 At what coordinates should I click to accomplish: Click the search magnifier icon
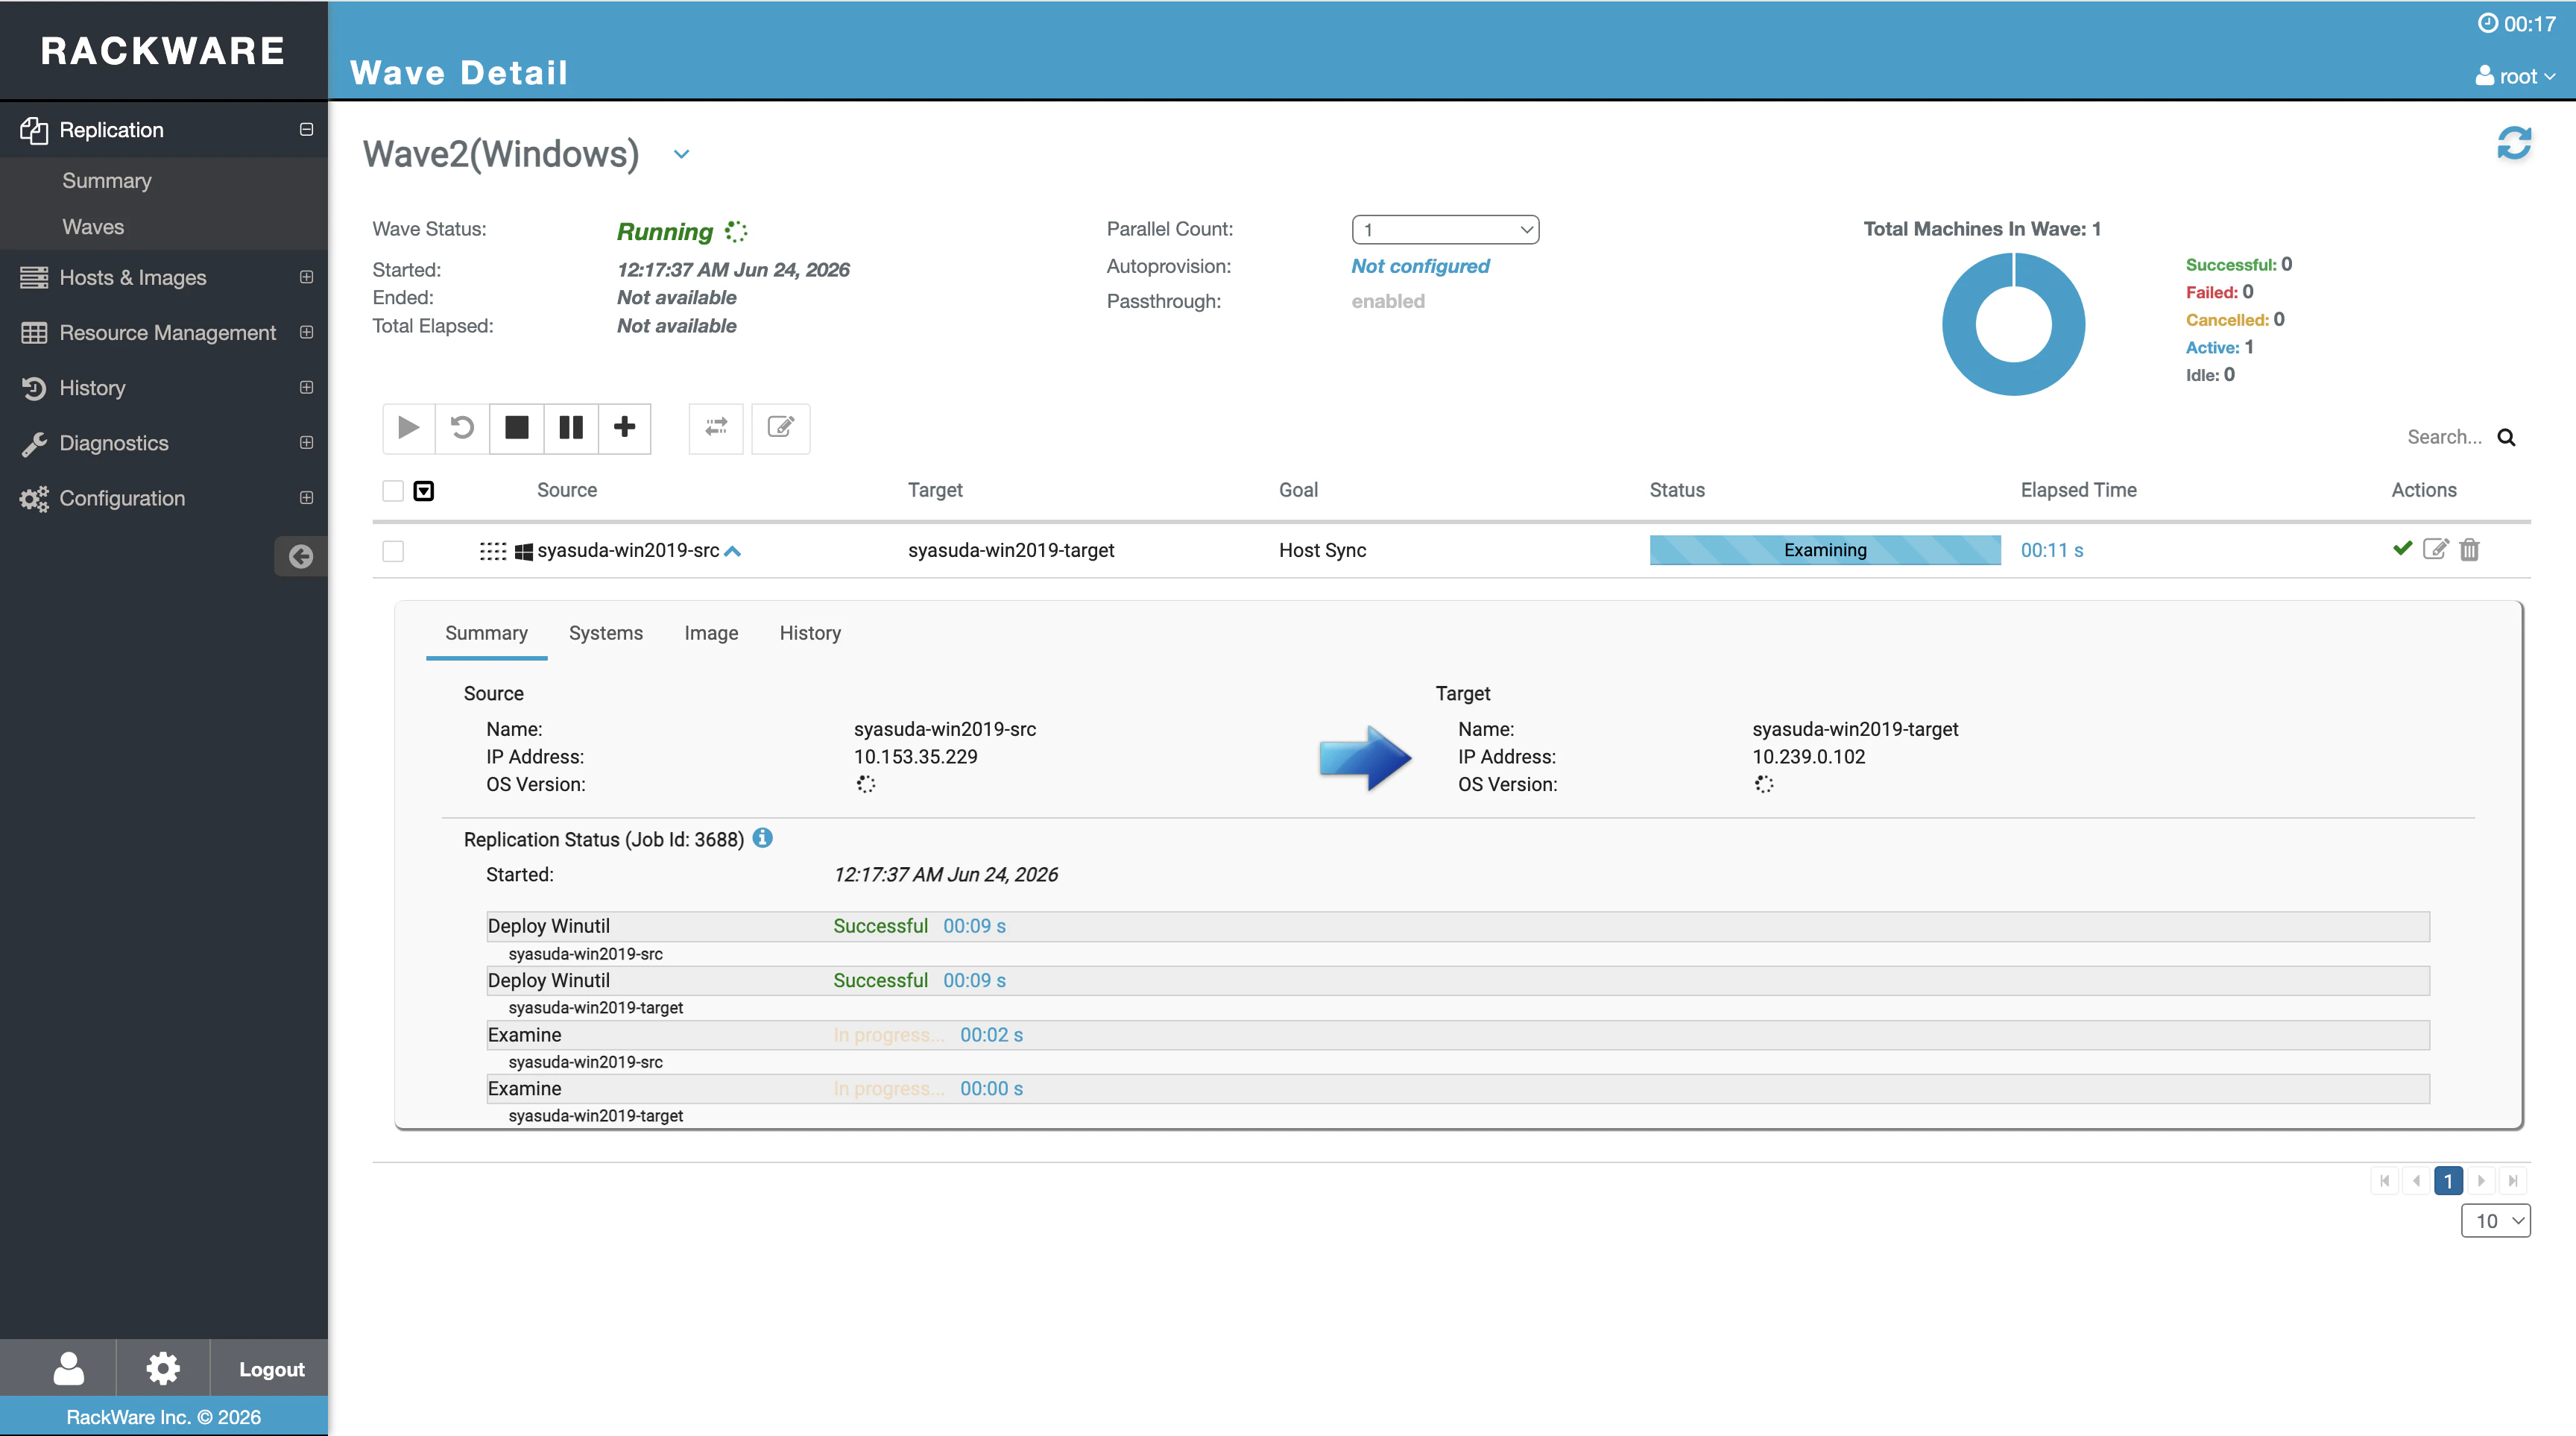pos(2506,437)
